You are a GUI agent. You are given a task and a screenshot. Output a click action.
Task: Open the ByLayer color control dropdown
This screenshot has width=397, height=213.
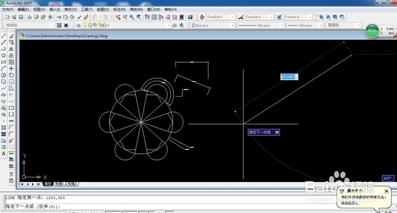[x=232, y=25]
